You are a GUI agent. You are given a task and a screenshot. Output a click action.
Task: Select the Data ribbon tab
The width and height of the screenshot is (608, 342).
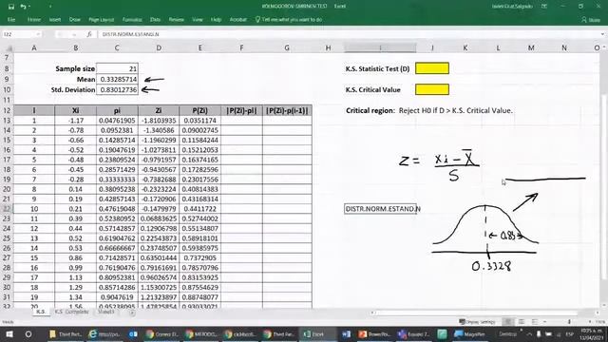coord(155,19)
